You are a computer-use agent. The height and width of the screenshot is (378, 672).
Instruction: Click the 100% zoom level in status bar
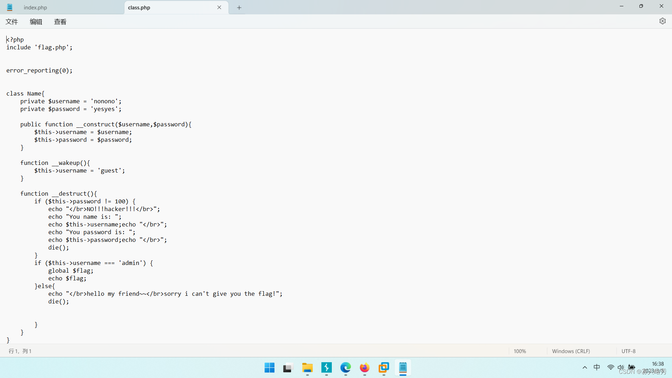pyautogui.click(x=520, y=351)
